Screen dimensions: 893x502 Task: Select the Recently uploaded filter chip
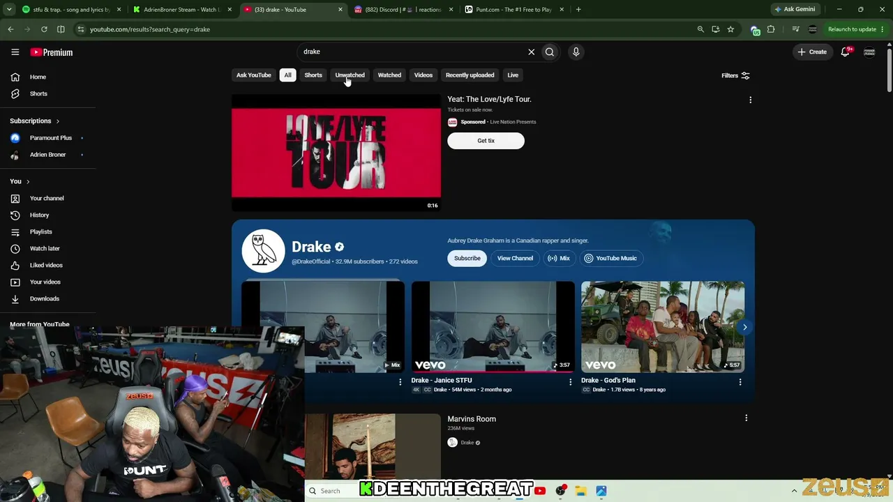tap(470, 75)
